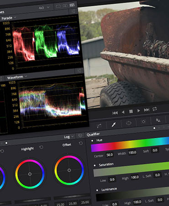The image size is (169, 206).
Task: Stop playback in the viewer
Action: click(x=131, y=112)
